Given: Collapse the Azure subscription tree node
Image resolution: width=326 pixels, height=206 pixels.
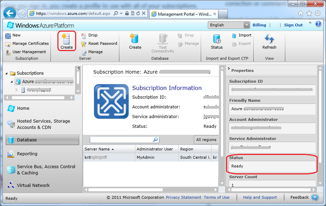Looking at the screenshot, I should 11,82.
